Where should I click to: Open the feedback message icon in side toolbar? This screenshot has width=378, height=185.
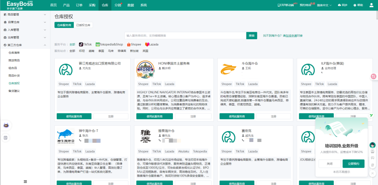coord(373,158)
